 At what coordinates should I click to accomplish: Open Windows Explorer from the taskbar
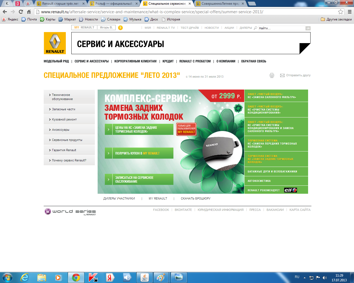pos(41,277)
